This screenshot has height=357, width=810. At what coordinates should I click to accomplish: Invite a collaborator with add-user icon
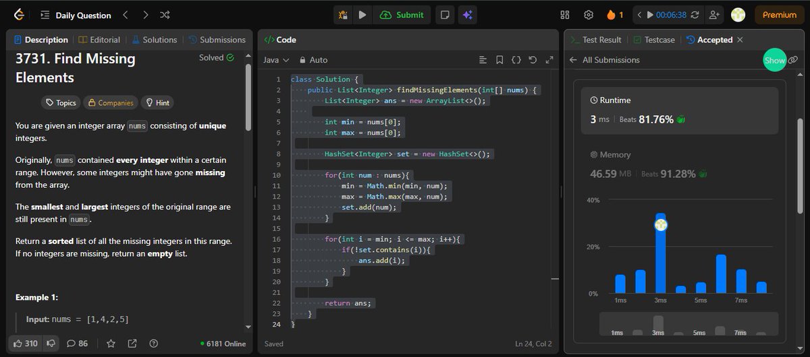[715, 15]
